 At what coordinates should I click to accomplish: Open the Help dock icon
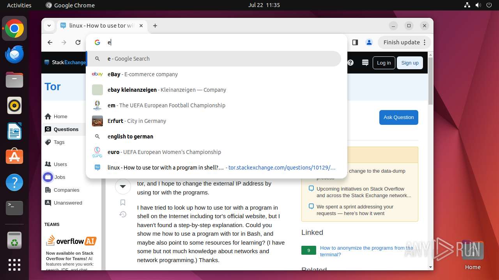[x=14, y=182]
